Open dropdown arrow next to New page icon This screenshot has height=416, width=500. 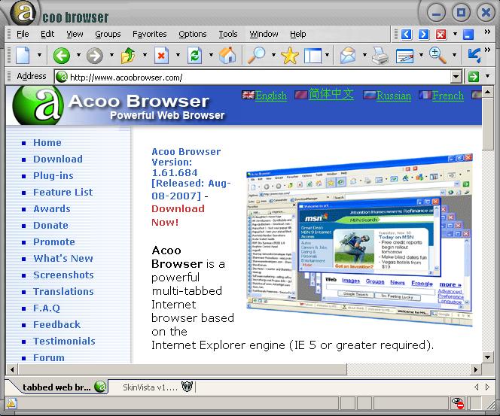39,55
